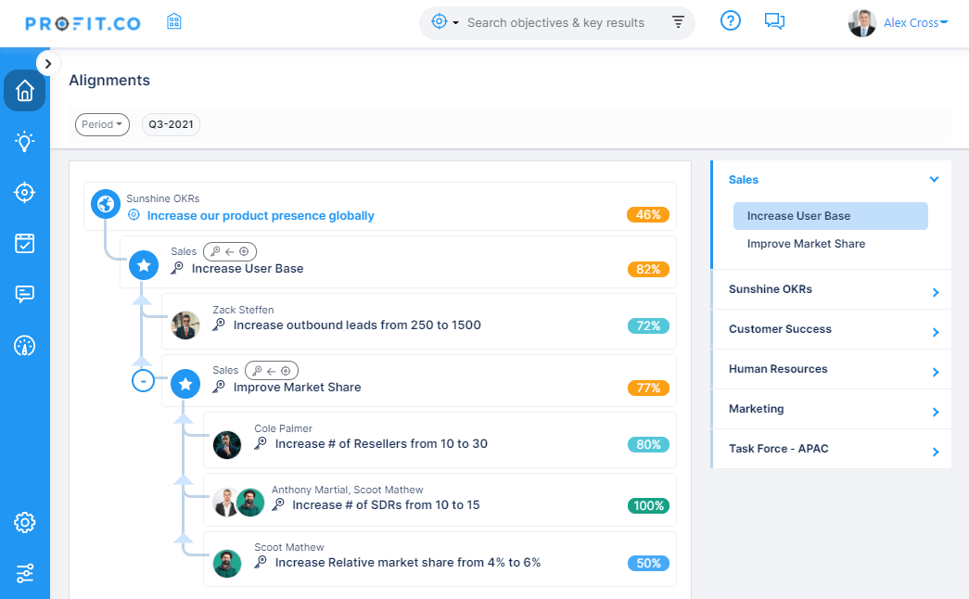The image size is (969, 599).
Task: Expand the left sidebar using the arrow toggle
Action: tap(47, 63)
